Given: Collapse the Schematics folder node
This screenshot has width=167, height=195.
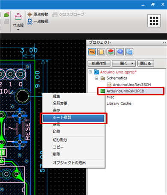Looking at the screenshot, I should (96, 78).
